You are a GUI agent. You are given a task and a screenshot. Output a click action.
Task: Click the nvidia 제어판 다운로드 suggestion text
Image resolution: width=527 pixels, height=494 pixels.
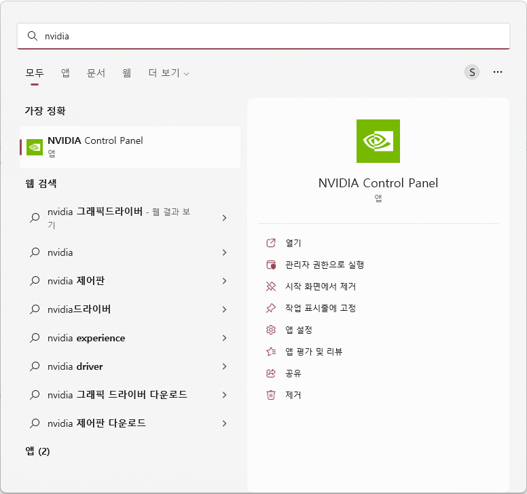point(97,423)
